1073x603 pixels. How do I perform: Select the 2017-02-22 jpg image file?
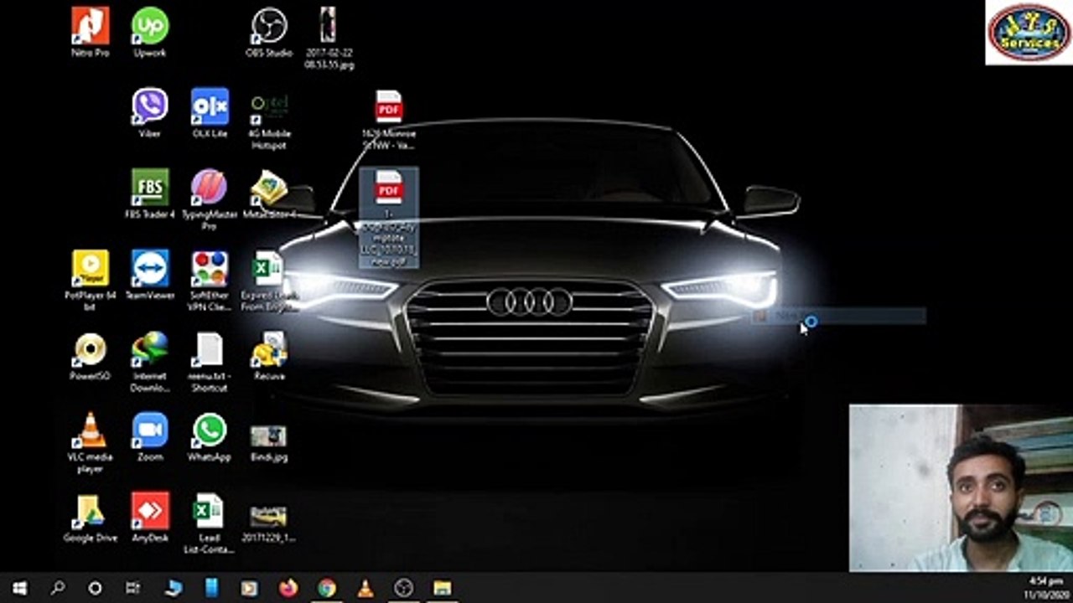(x=329, y=38)
